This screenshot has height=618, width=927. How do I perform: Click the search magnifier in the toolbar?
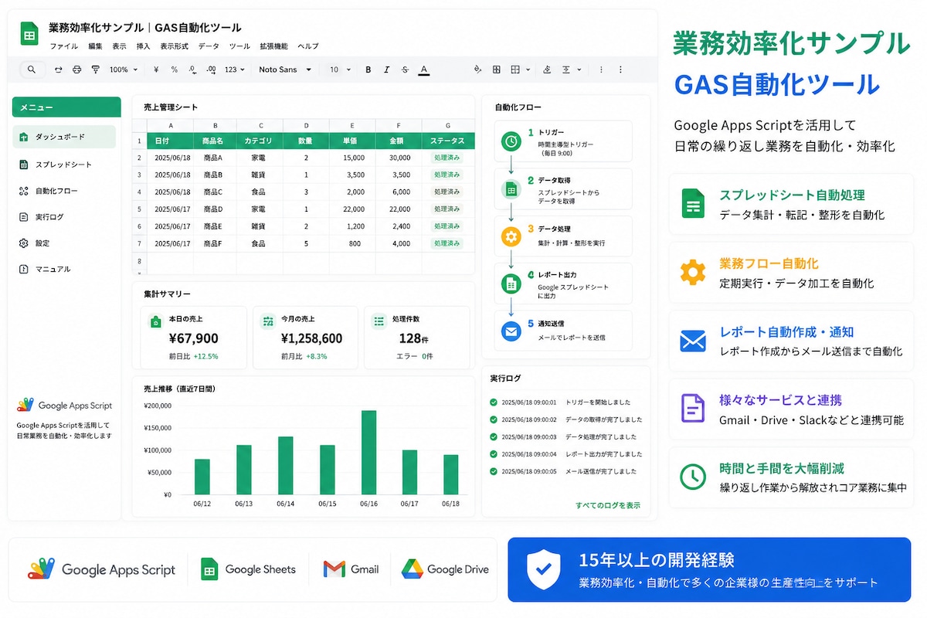[31, 70]
